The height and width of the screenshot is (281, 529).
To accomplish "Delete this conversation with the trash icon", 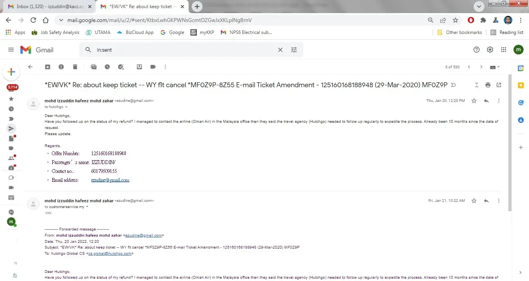I will pyautogui.click(x=75, y=67).
